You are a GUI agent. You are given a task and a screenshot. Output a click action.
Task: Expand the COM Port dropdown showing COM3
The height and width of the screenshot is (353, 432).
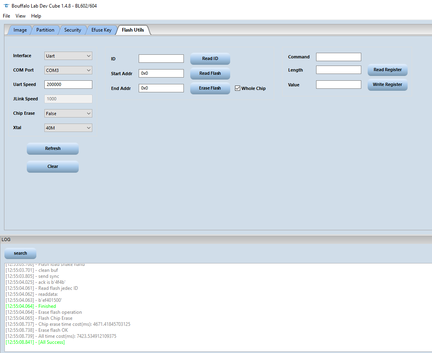click(68, 70)
